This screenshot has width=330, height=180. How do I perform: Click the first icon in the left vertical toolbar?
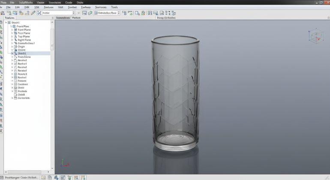(x=2, y=22)
